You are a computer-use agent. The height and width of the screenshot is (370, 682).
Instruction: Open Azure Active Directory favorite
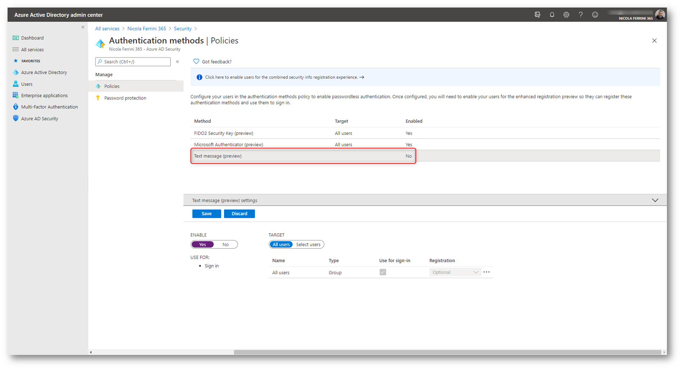(x=44, y=72)
